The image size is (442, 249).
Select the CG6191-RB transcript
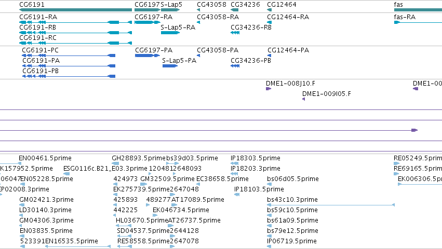tap(75, 33)
